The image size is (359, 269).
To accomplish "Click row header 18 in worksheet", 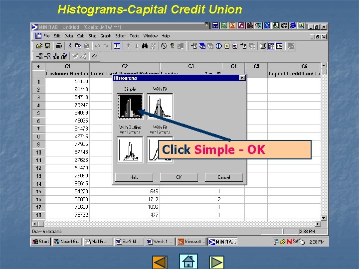I will [x=38, y=215].
